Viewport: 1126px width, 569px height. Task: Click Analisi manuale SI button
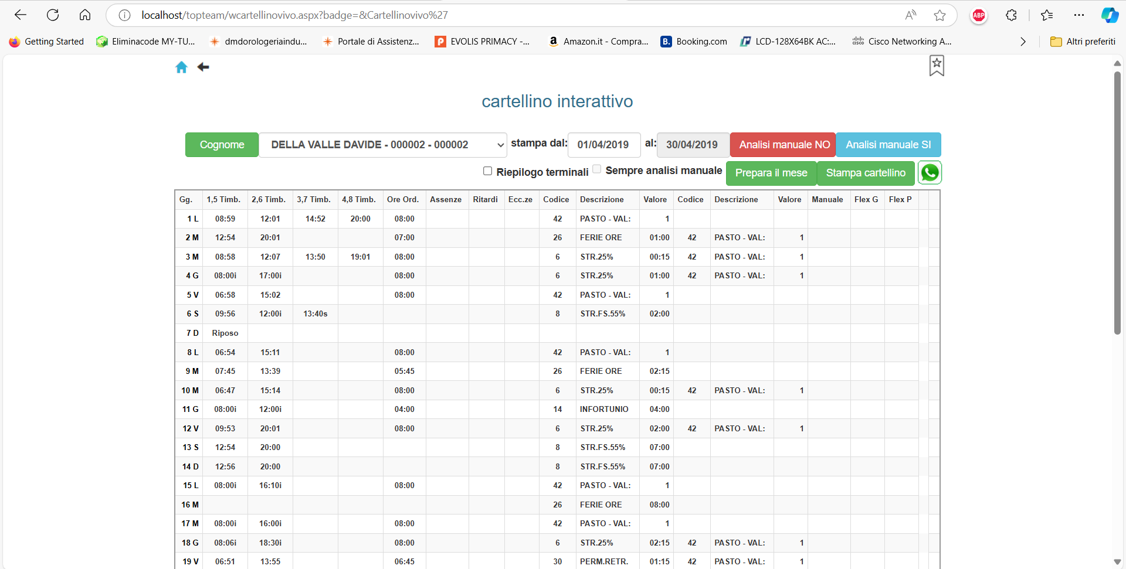coord(888,145)
